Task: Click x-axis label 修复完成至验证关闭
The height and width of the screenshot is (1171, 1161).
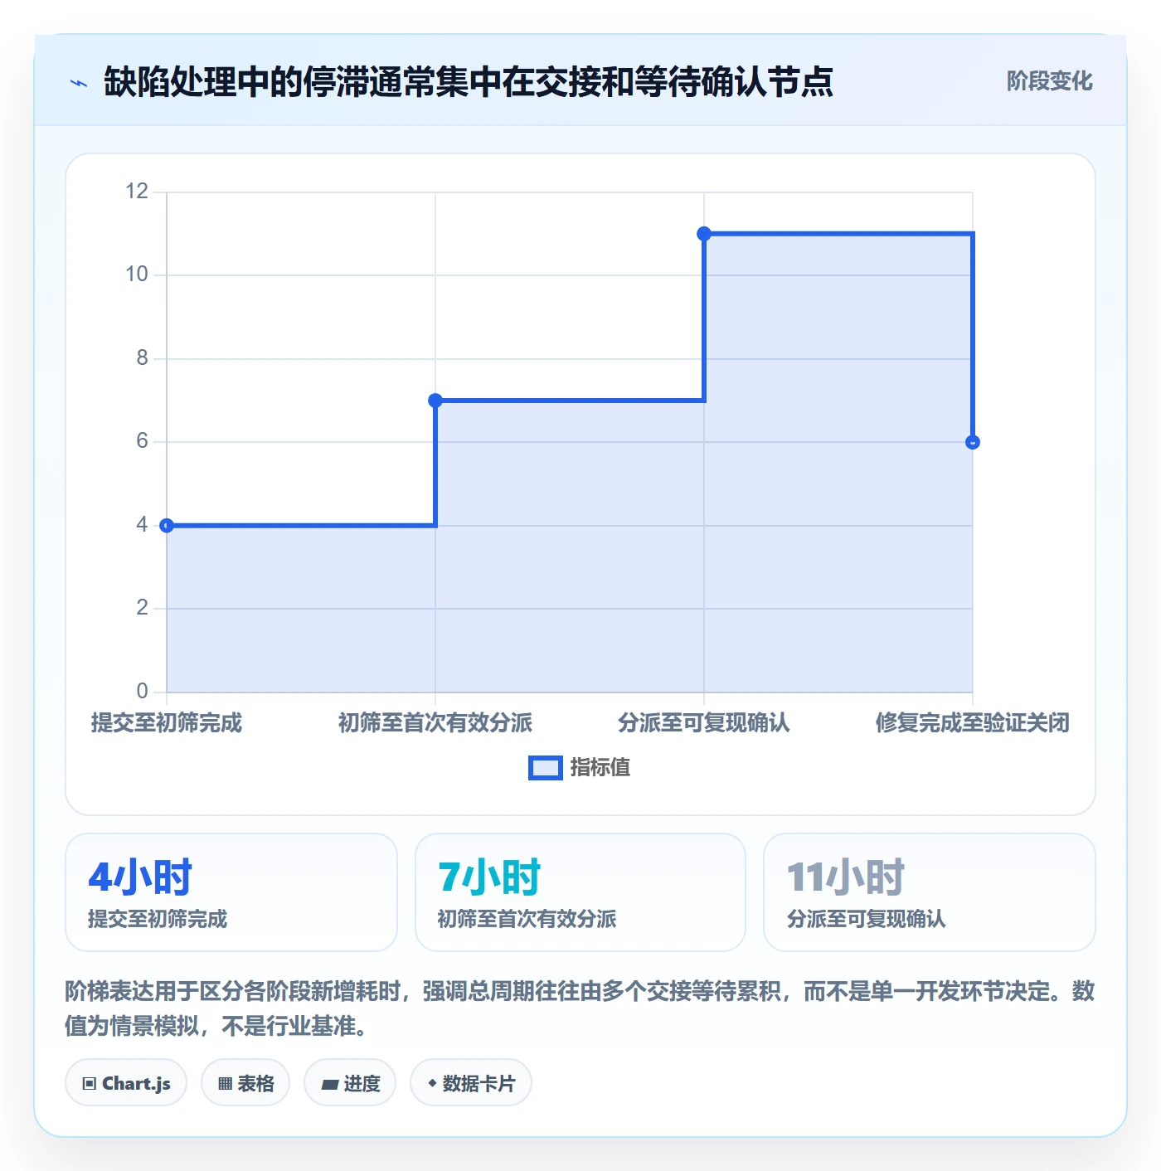Action: coord(973,722)
